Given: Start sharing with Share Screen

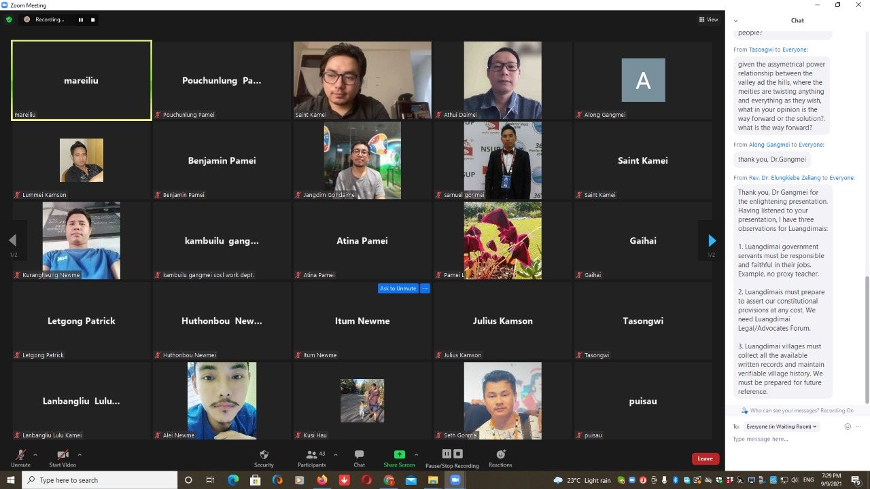Looking at the screenshot, I should pos(399,458).
